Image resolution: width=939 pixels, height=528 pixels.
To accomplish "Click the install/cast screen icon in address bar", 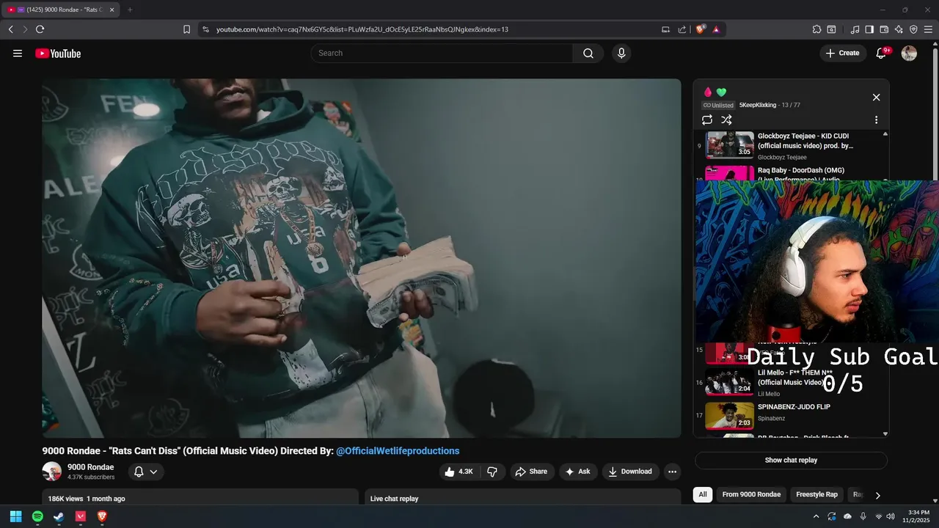I will point(665,29).
